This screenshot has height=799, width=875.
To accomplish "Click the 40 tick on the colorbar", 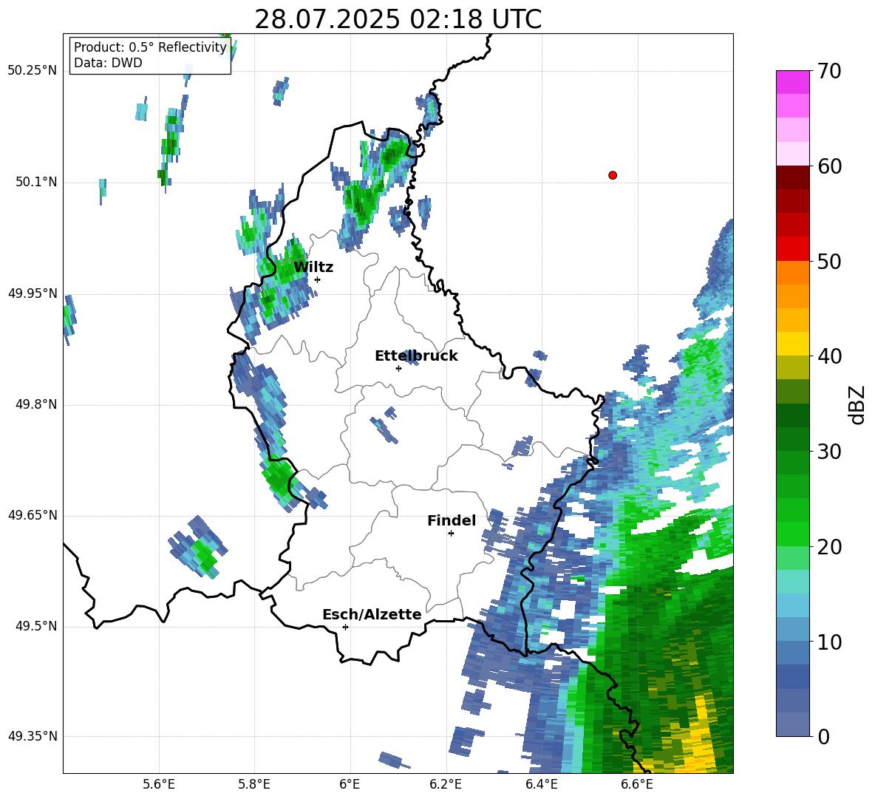I will pyautogui.click(x=828, y=356).
